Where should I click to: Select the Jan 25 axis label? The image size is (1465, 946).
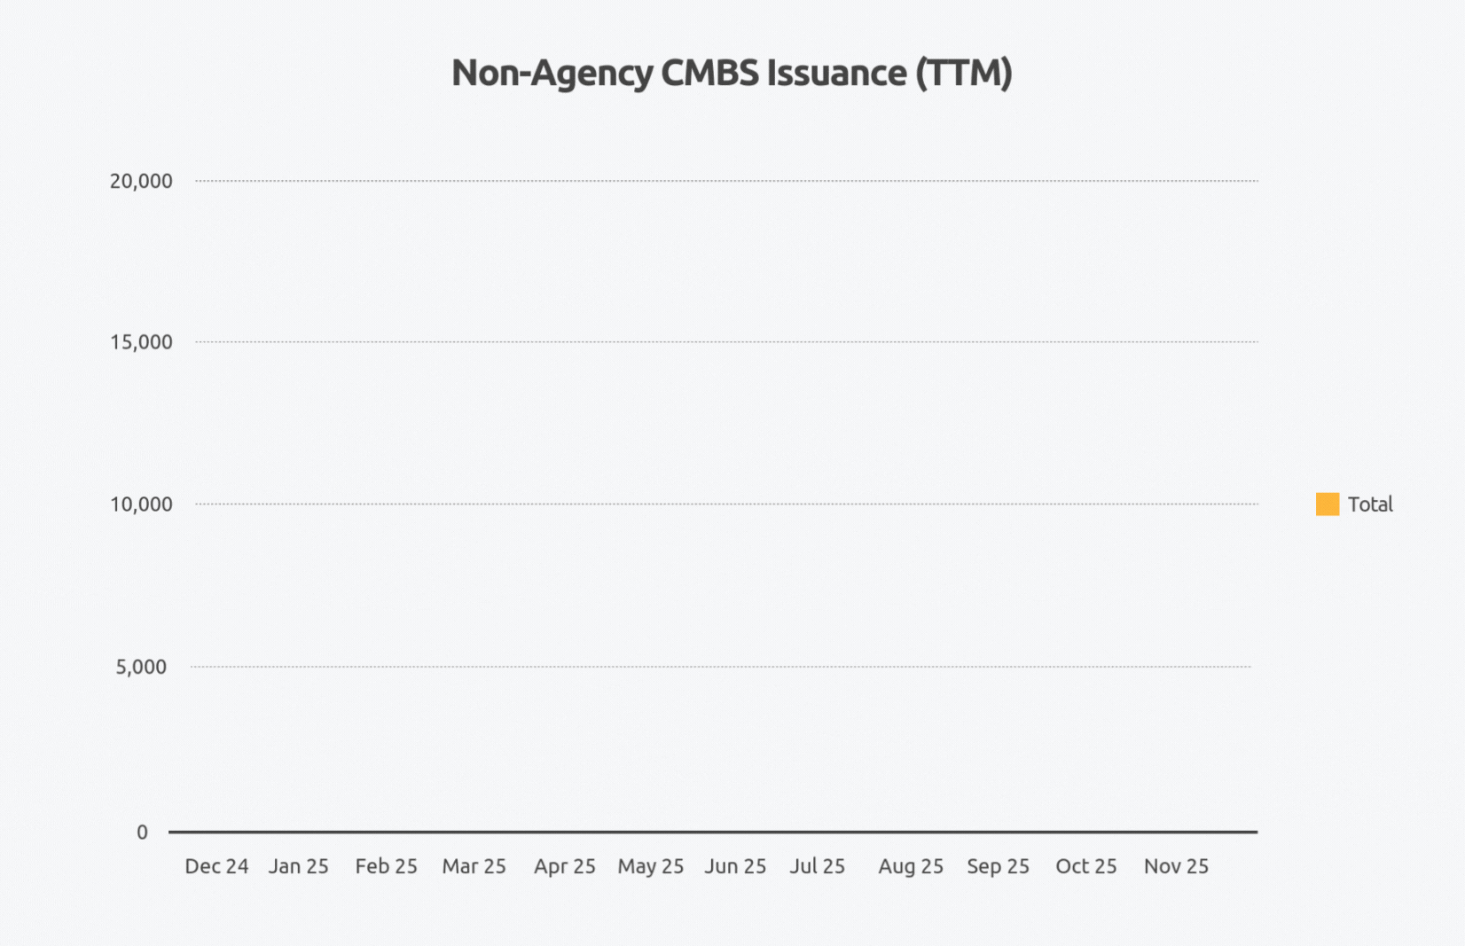point(299,866)
